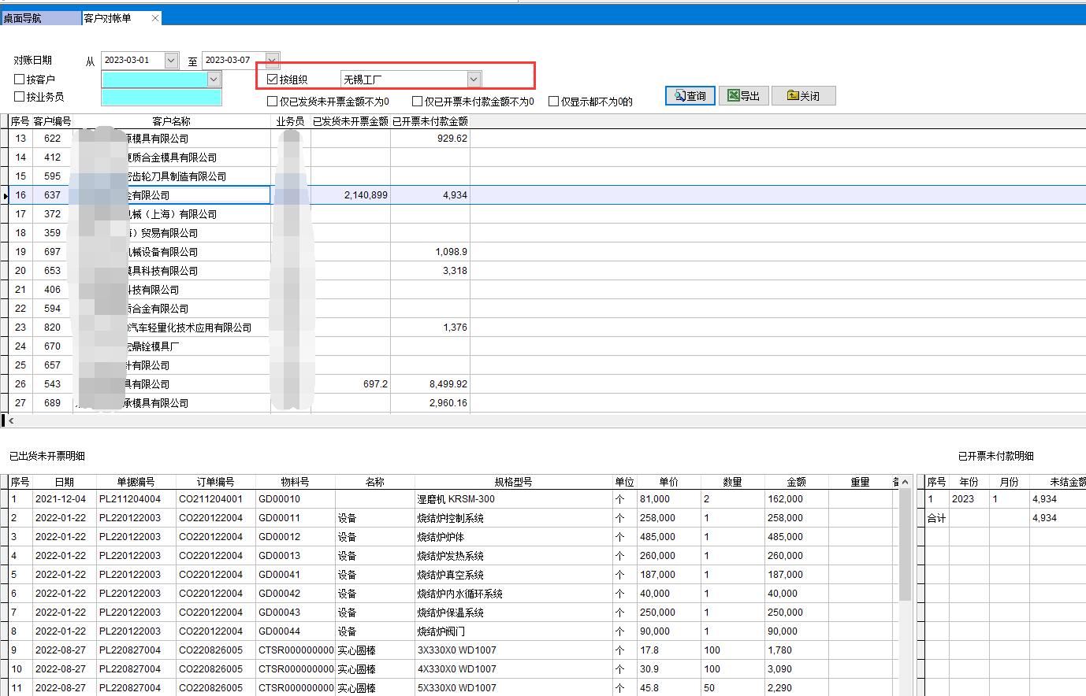
Task: Click the cyan 按业务员 input field
Action: tap(161, 97)
